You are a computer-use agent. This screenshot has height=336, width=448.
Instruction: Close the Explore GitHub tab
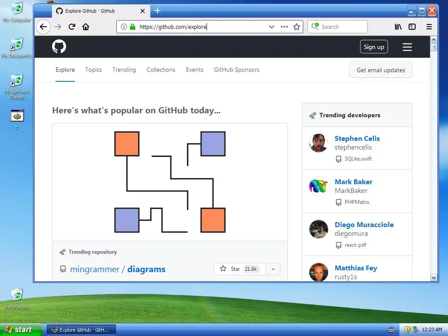point(143,11)
